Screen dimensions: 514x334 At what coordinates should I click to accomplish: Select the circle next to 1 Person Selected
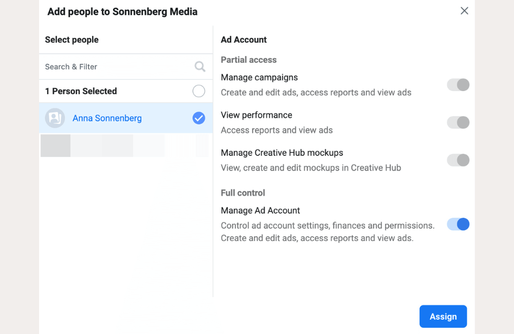tap(199, 91)
